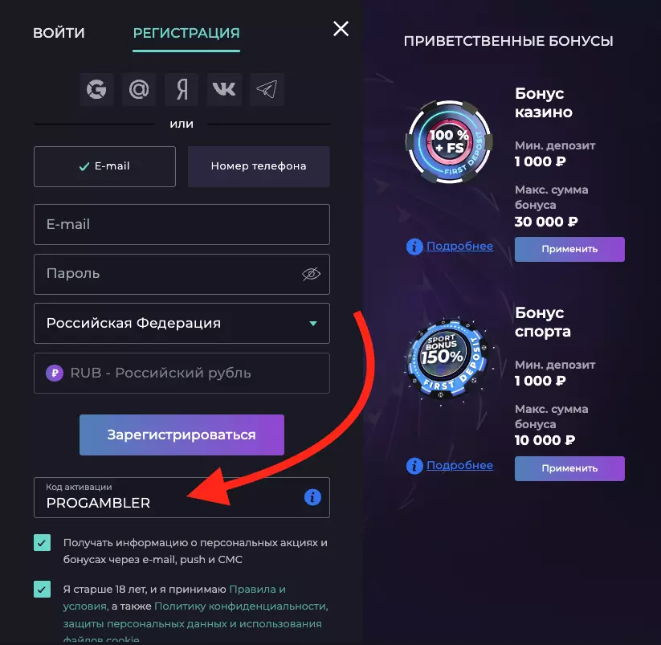Image resolution: width=661 pixels, height=645 pixels.
Task: Uncheck the 18+ terms agreement checkbox
Action: [x=43, y=590]
